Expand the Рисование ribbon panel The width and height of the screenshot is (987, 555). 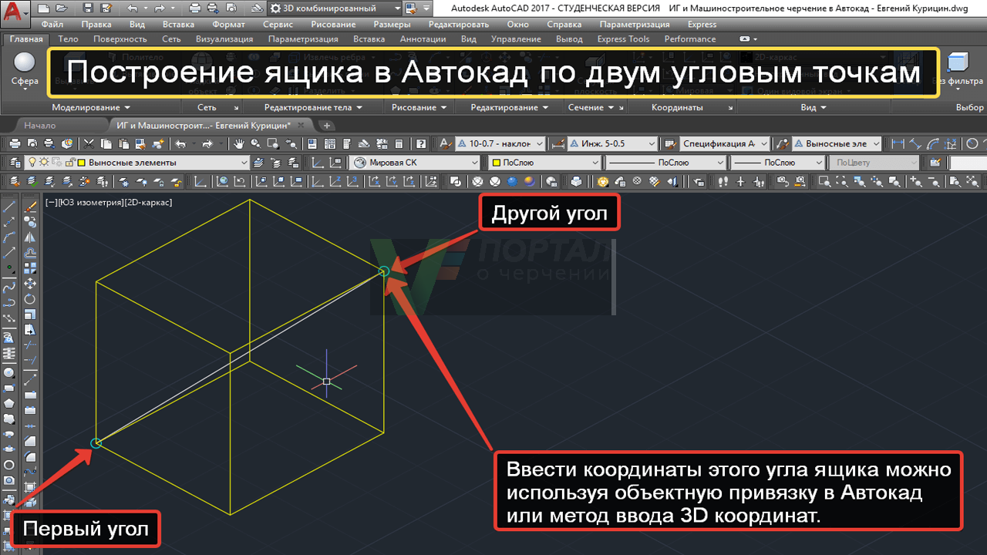[419, 108]
